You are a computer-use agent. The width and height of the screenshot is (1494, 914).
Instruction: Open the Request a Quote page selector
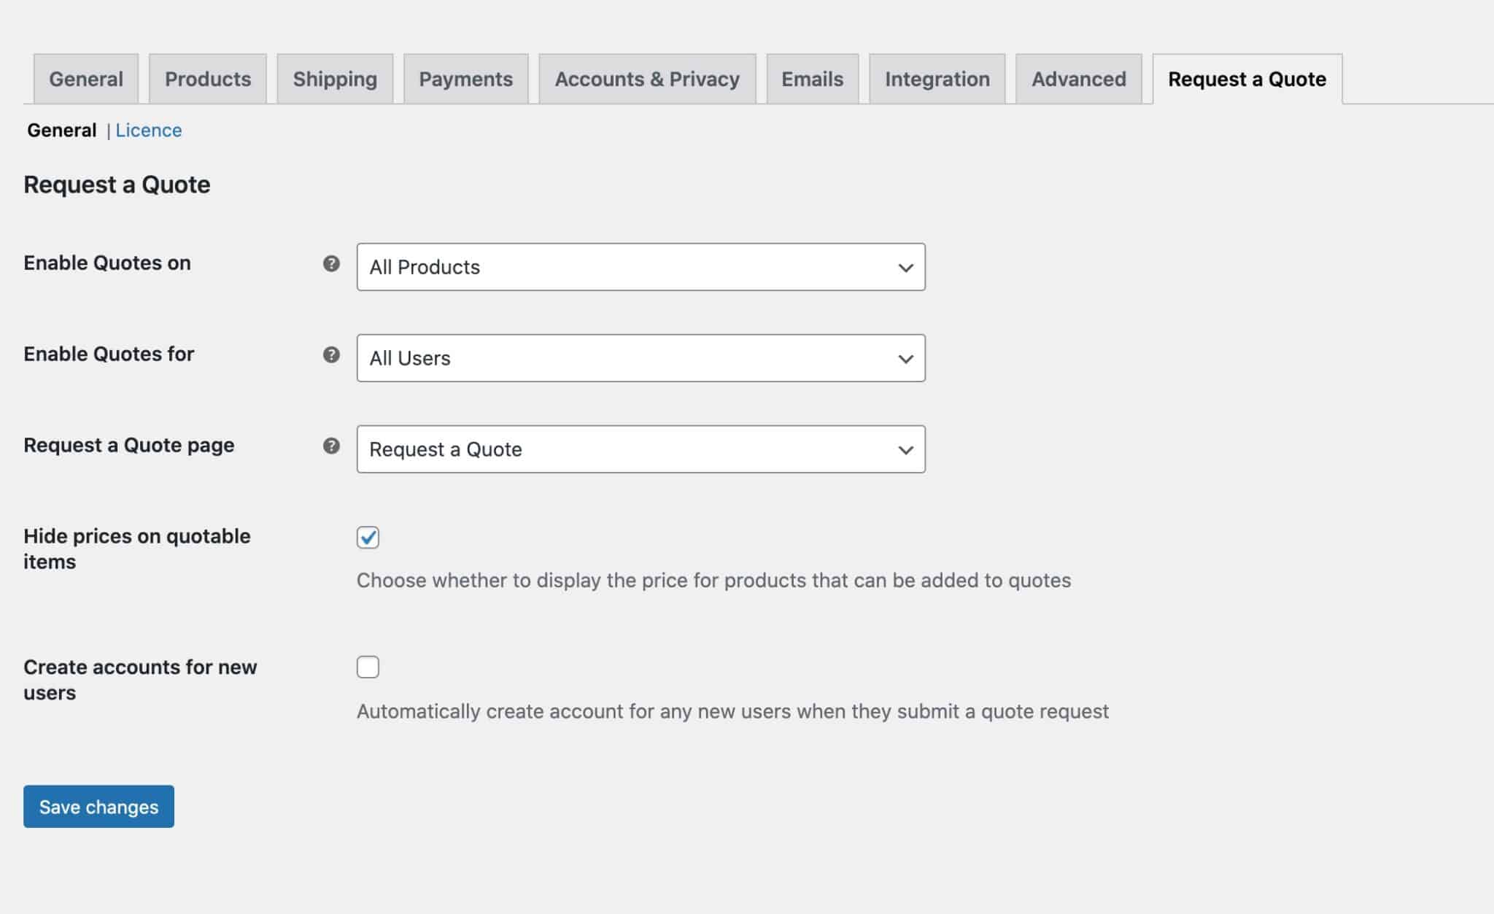(640, 449)
